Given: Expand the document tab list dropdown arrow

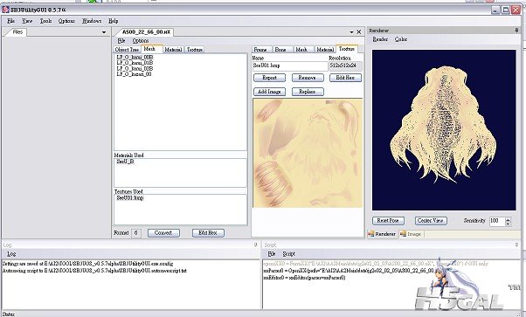Looking at the screenshot, I should [351, 32].
